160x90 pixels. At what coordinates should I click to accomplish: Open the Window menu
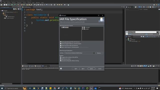coord(38,3)
